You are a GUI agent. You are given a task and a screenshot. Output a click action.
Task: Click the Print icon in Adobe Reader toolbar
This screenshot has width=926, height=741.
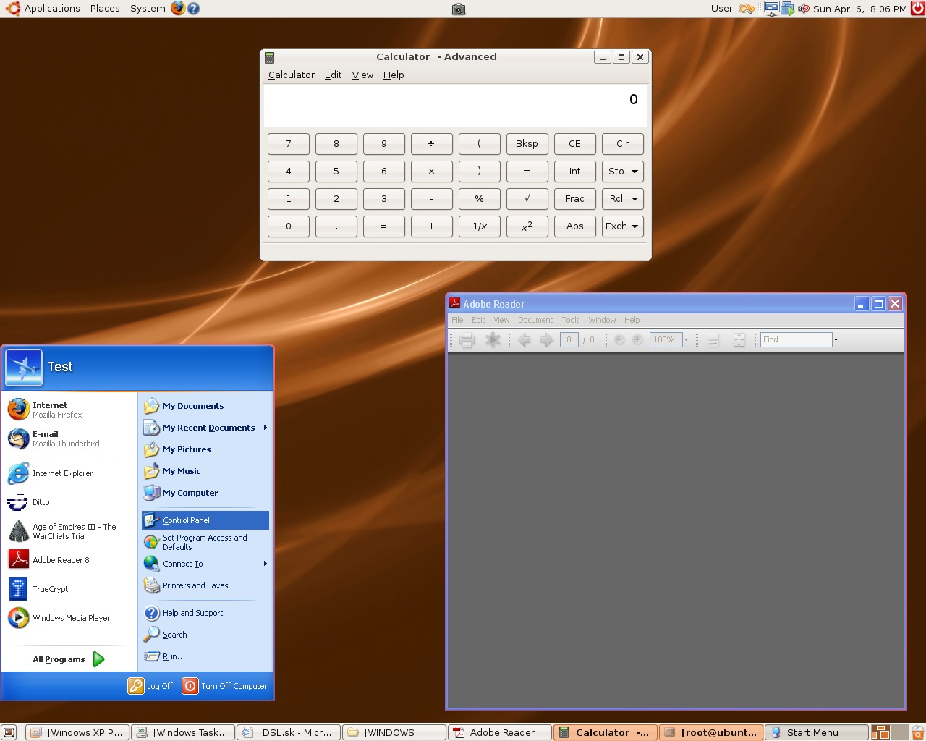click(467, 340)
